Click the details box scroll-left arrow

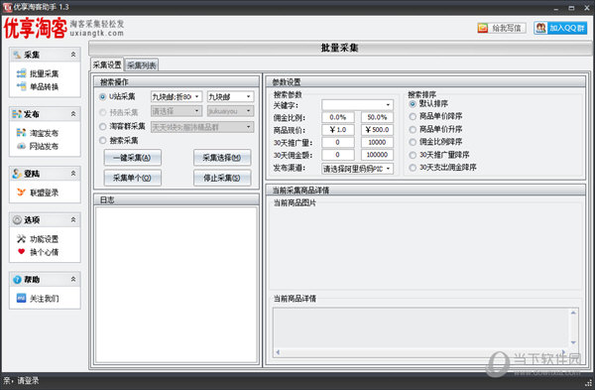[278, 352]
